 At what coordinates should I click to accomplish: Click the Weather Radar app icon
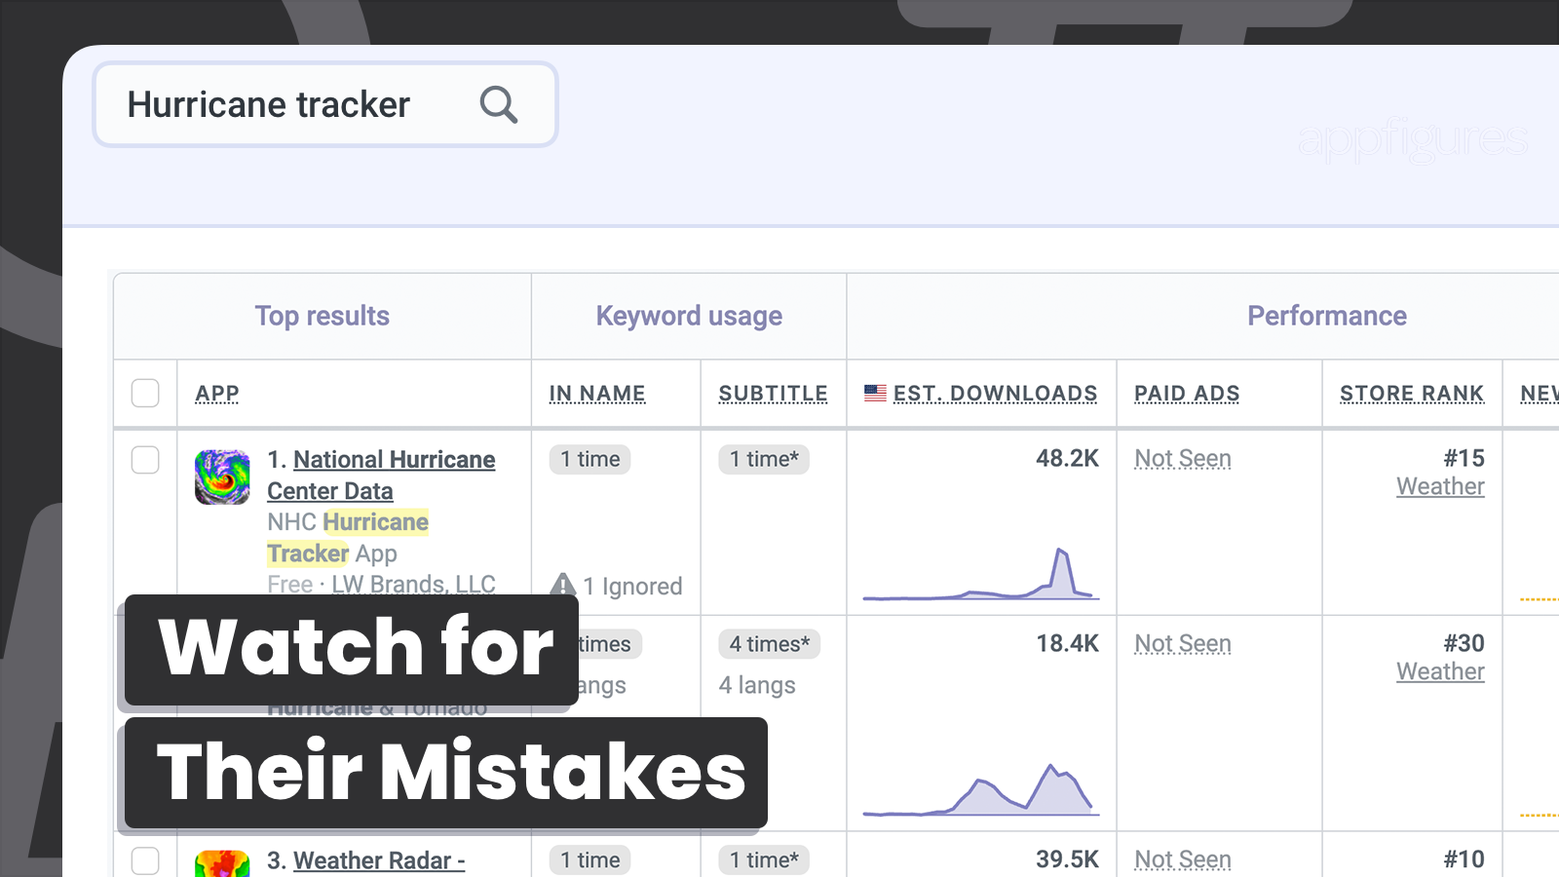pos(222,863)
